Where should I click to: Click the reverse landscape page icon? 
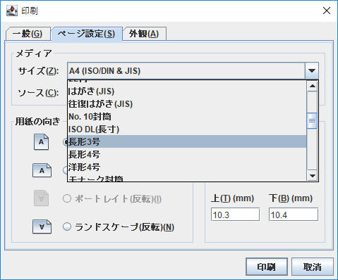(42, 227)
